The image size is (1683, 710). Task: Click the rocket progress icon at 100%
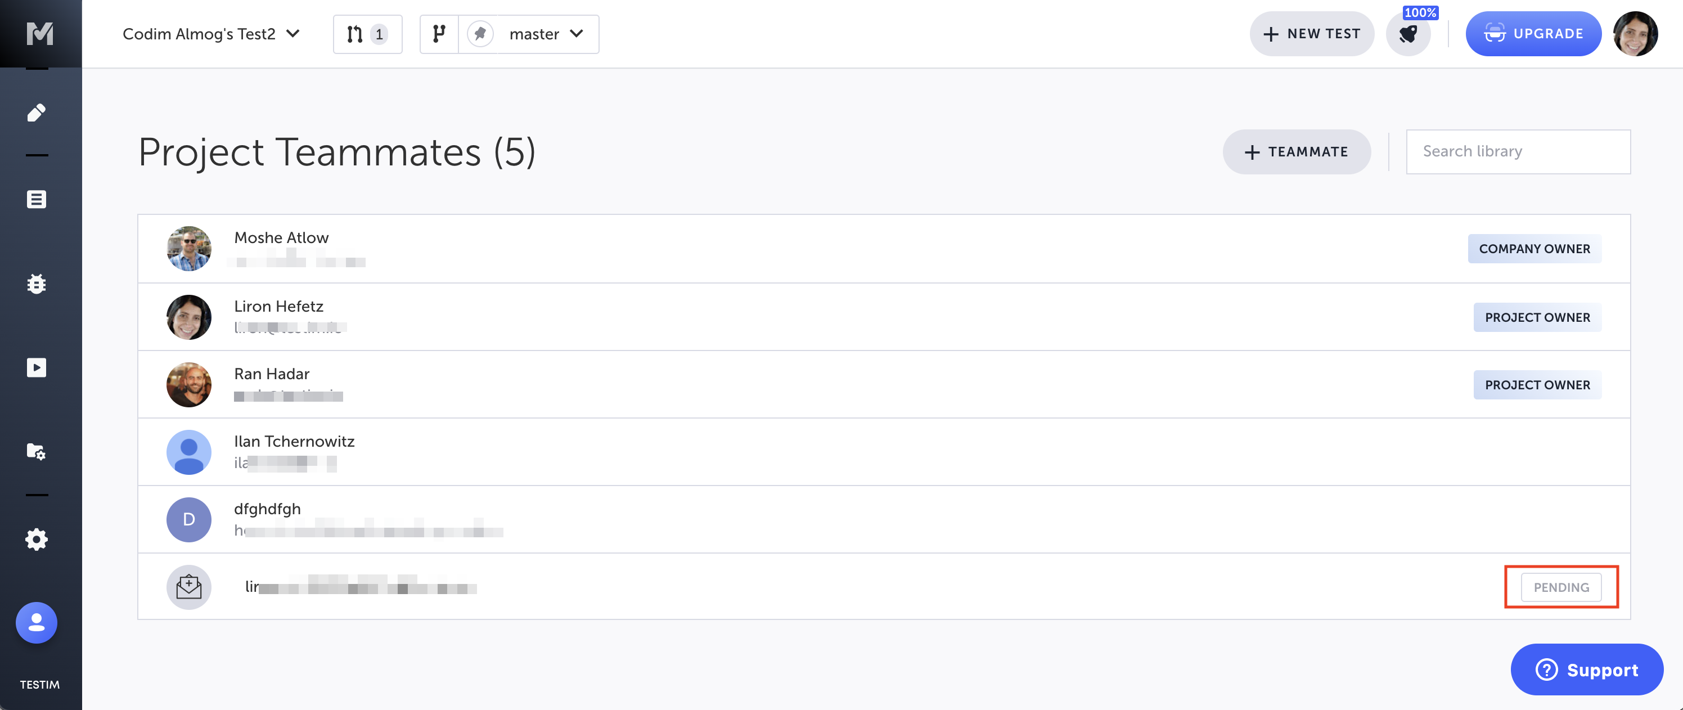[1408, 34]
